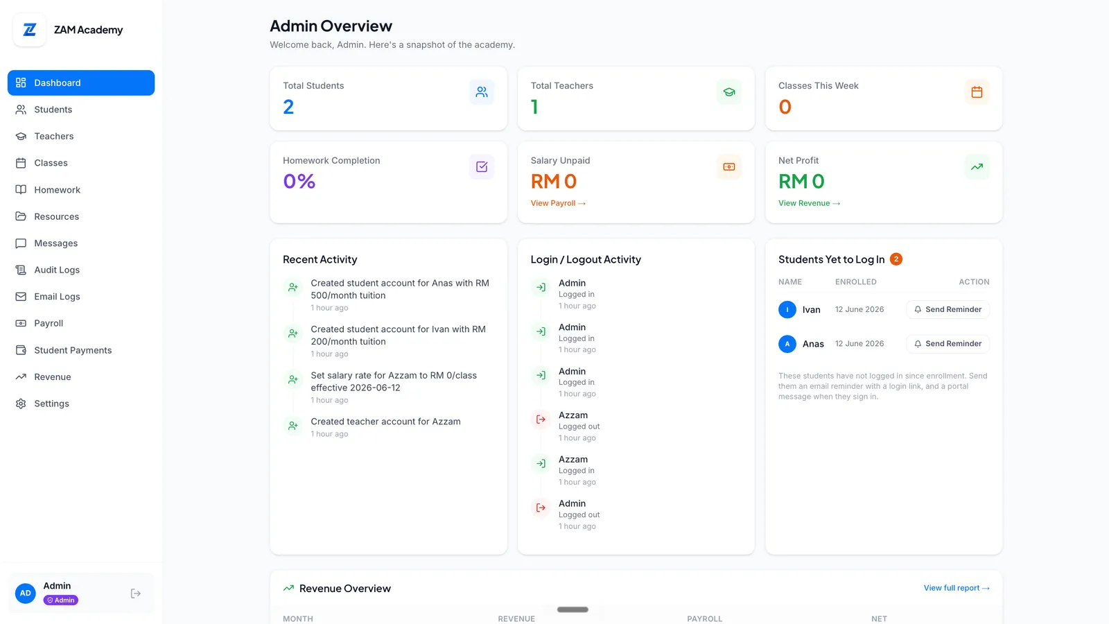1109x624 pixels.
Task: Click the ZAM Academy logo icon
Action: (x=30, y=30)
